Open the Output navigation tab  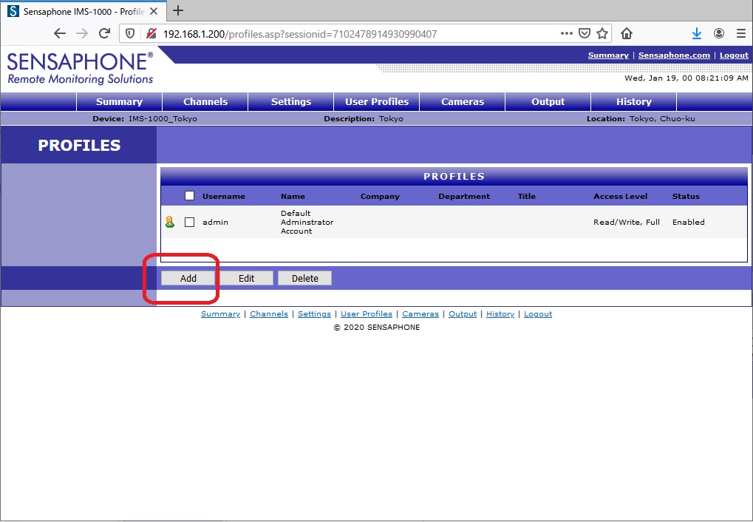[x=548, y=101]
